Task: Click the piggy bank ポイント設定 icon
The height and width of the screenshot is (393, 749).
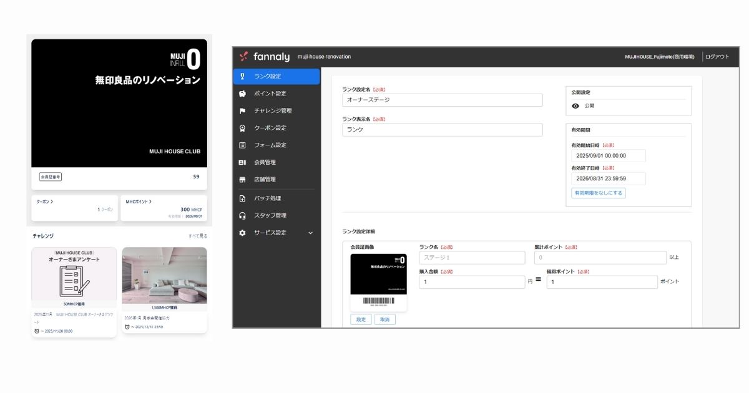Action: [242, 94]
